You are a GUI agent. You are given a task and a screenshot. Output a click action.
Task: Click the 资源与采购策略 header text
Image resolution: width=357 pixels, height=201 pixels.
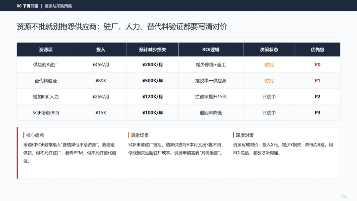click(x=58, y=6)
